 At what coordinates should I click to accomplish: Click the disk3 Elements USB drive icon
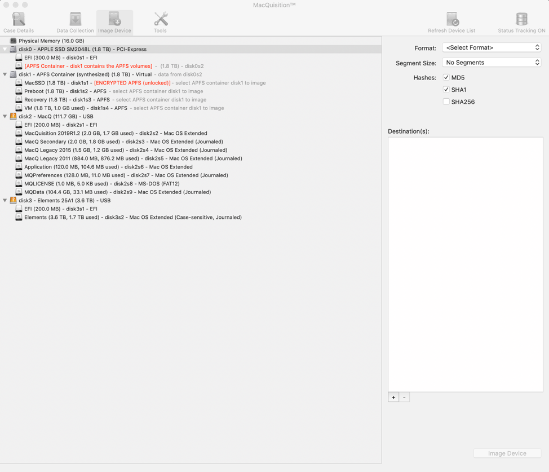(14, 200)
